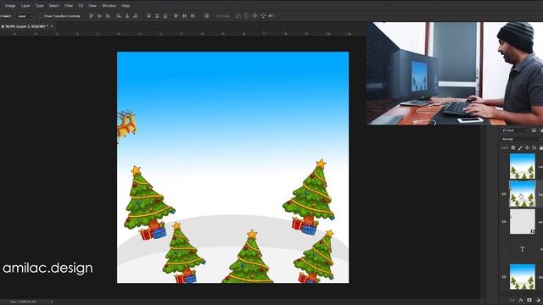
Task: Select the text layer T thumbnail
Action: (x=523, y=249)
